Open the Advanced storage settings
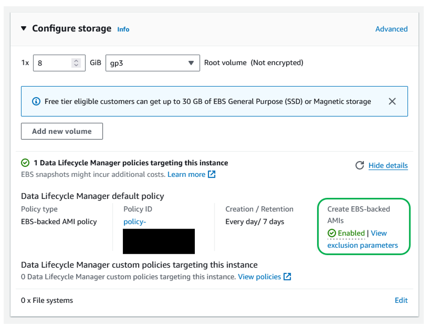This screenshot has height=329, width=429. pos(391,29)
